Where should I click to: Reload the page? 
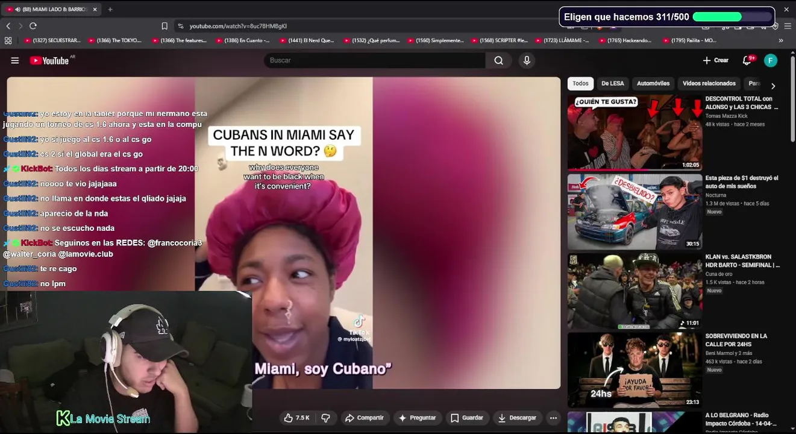33,26
